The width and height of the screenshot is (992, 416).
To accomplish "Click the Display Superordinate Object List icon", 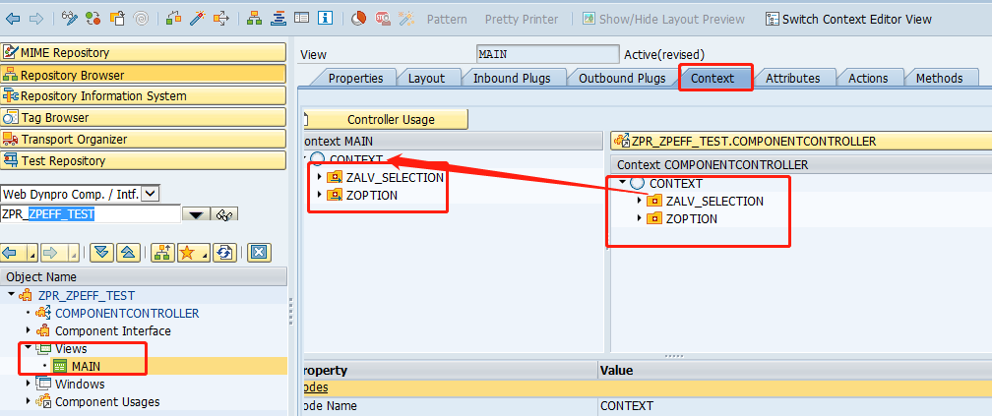I will click(x=162, y=253).
